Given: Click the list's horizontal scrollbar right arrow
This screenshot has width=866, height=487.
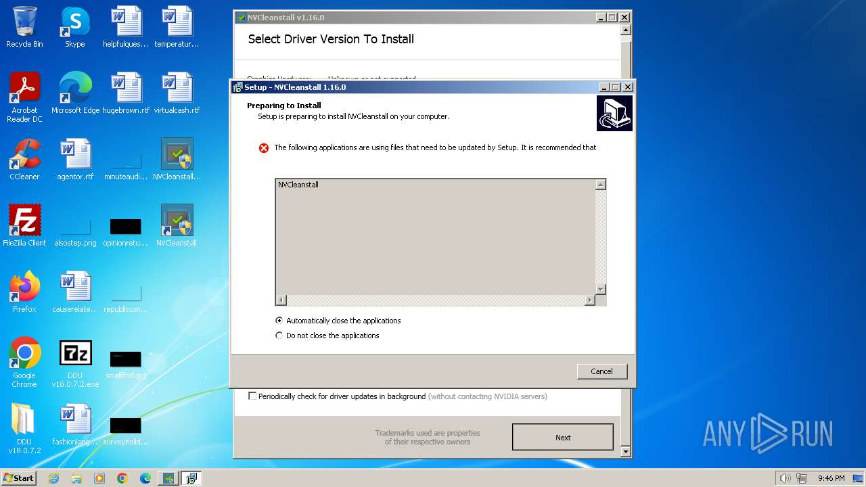Looking at the screenshot, I should [x=590, y=300].
